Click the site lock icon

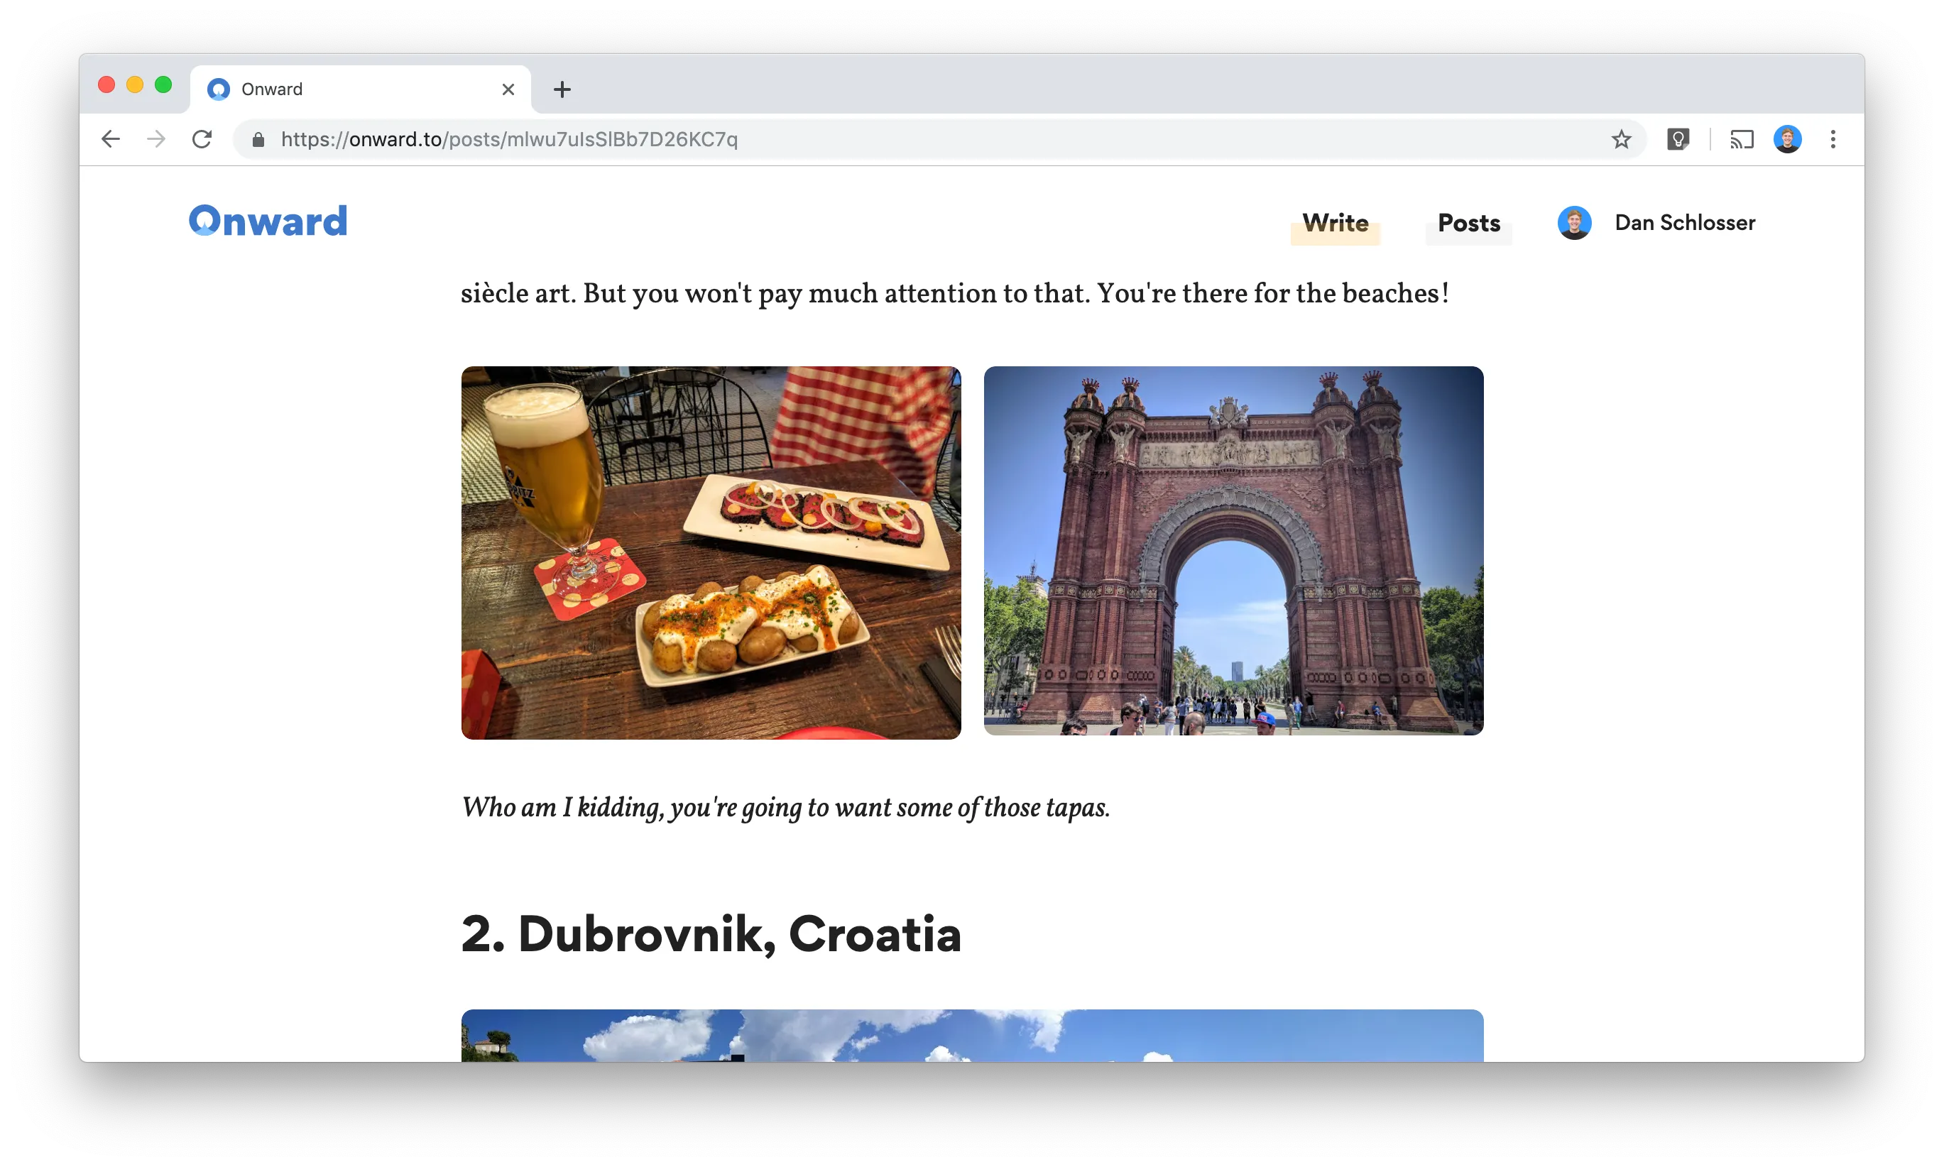pos(258,139)
